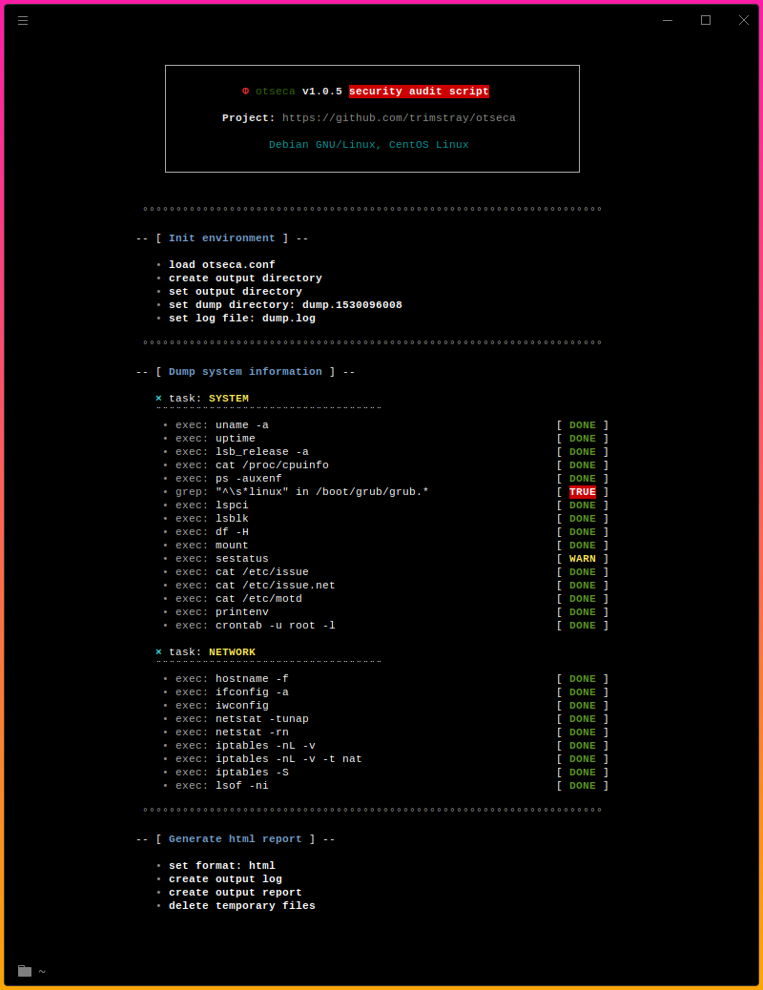Click the 'exec: iptables -S' line
This screenshot has width=763, height=990.
(x=232, y=773)
